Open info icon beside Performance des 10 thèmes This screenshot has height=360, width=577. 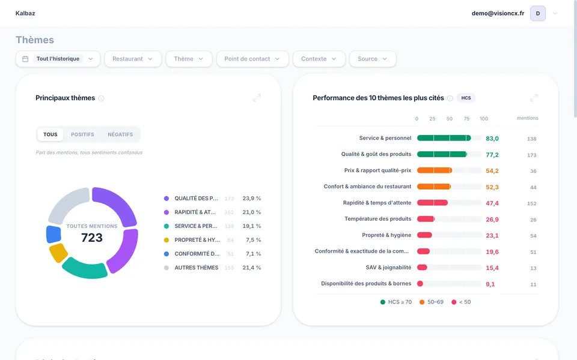tap(450, 98)
